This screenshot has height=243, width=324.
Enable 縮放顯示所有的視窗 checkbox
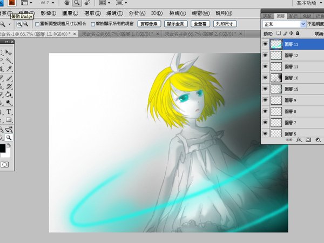click(x=93, y=24)
